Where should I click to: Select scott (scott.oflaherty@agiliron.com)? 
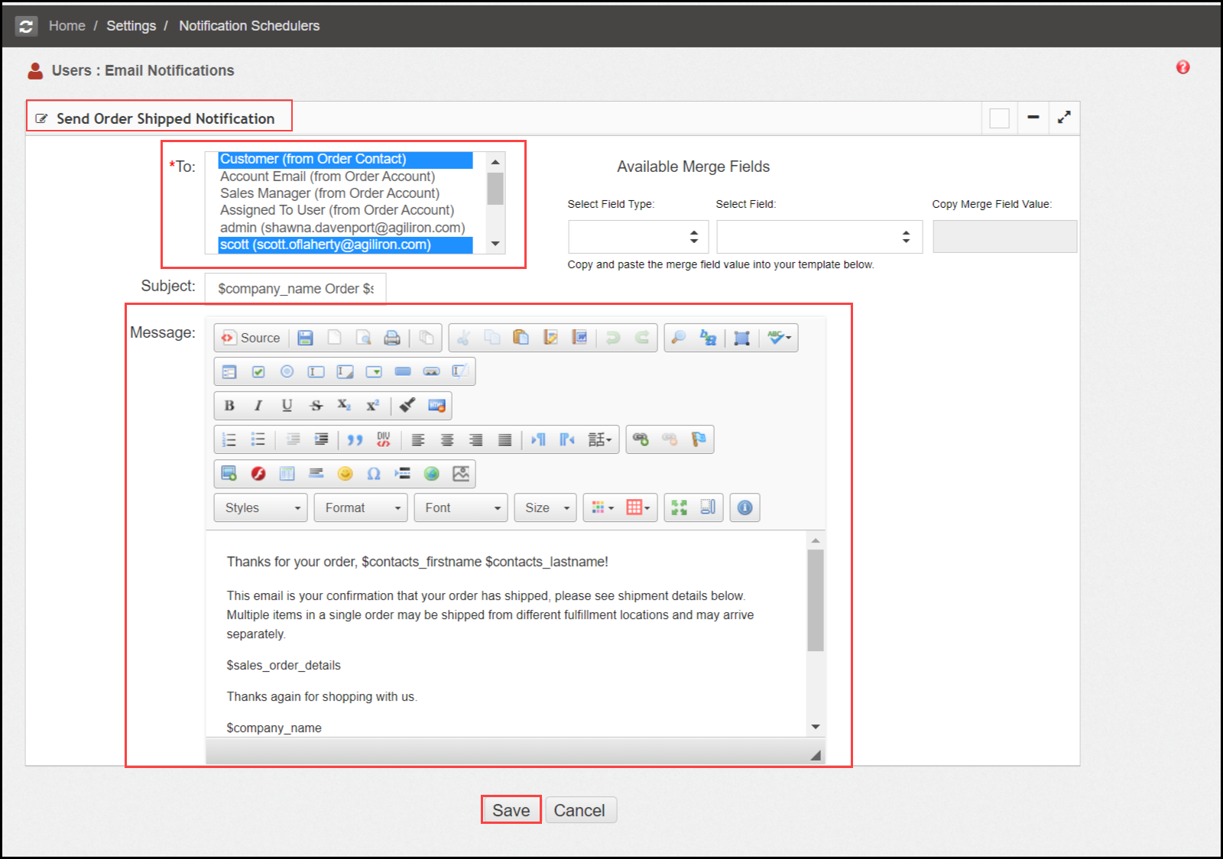345,245
